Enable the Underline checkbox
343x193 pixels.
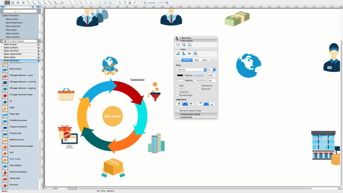pyautogui.click(x=177, y=92)
